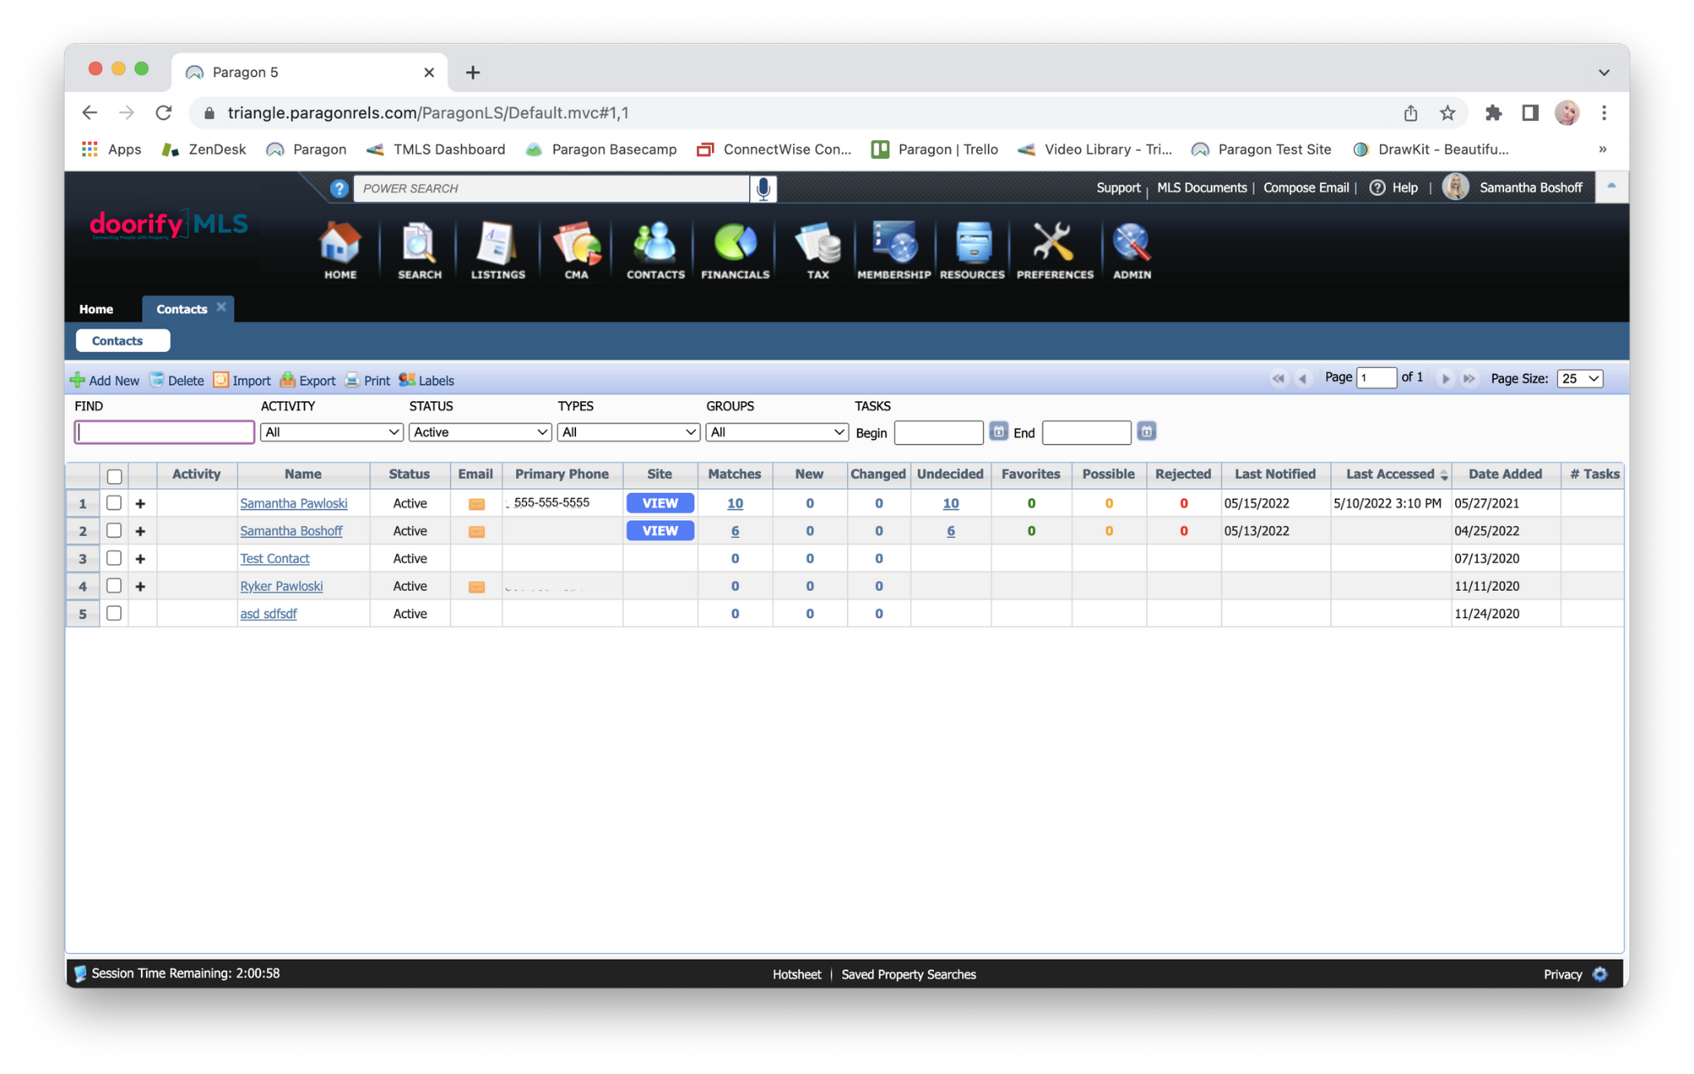Open the Hotsheet footer link

(x=796, y=975)
